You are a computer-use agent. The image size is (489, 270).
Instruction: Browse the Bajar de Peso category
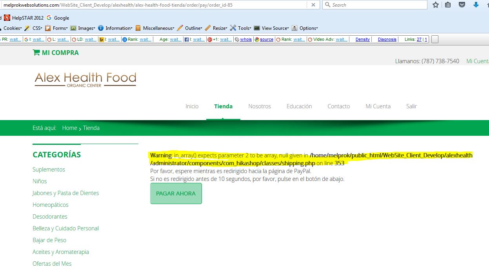49,240
